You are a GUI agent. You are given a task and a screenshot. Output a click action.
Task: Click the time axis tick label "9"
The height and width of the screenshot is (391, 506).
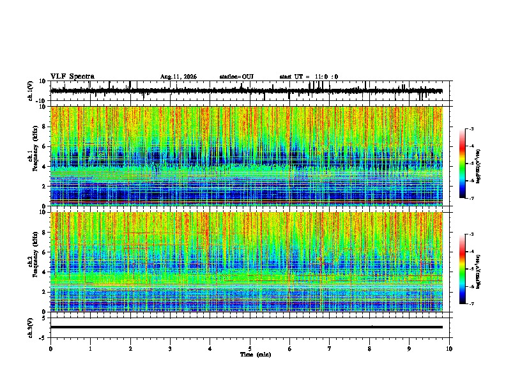coord(409,349)
